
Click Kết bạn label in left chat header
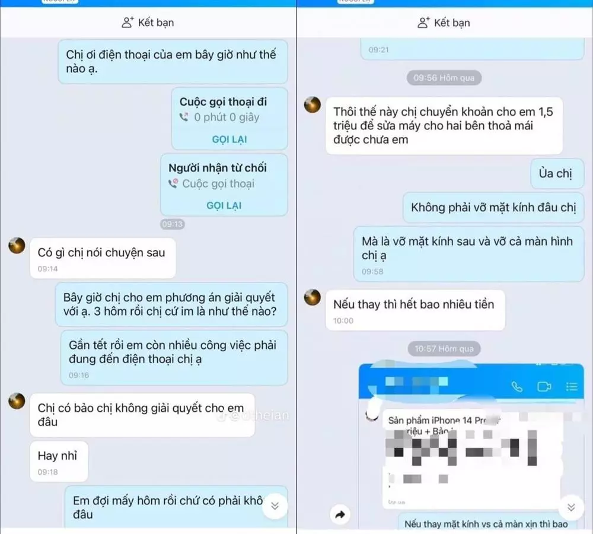pos(156,23)
